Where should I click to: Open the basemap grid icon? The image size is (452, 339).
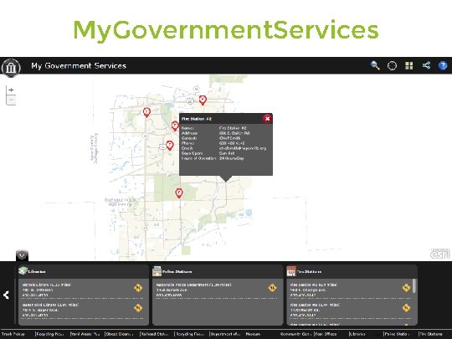(409, 66)
